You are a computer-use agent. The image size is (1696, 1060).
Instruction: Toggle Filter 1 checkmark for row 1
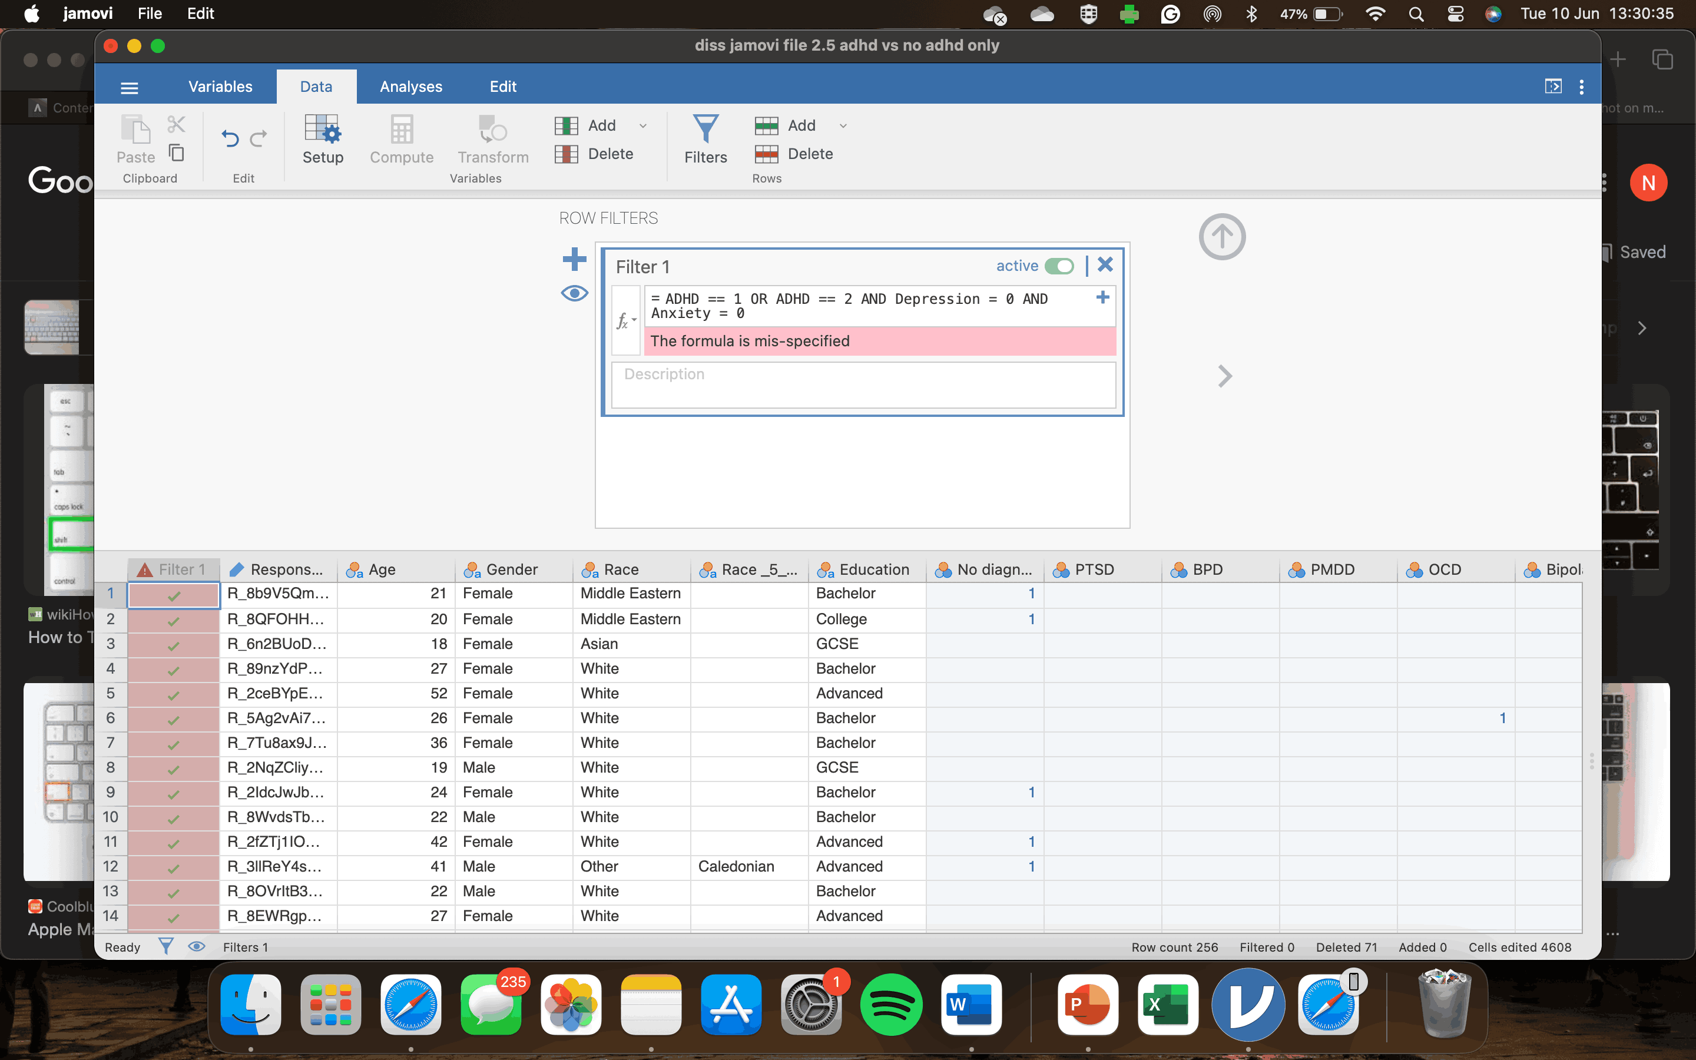[x=174, y=595]
